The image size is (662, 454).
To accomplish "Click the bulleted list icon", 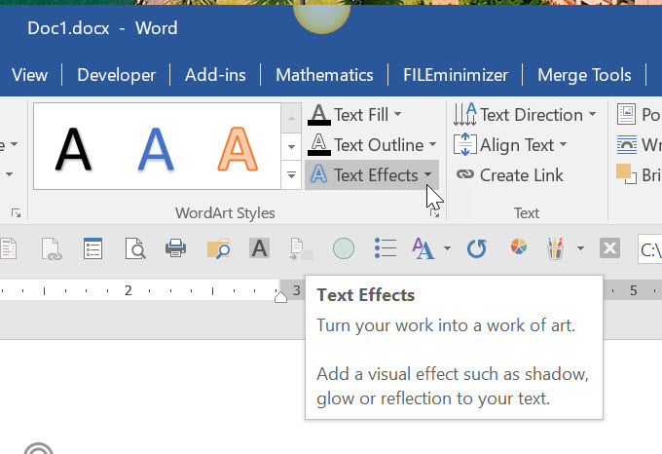I will [x=386, y=247].
